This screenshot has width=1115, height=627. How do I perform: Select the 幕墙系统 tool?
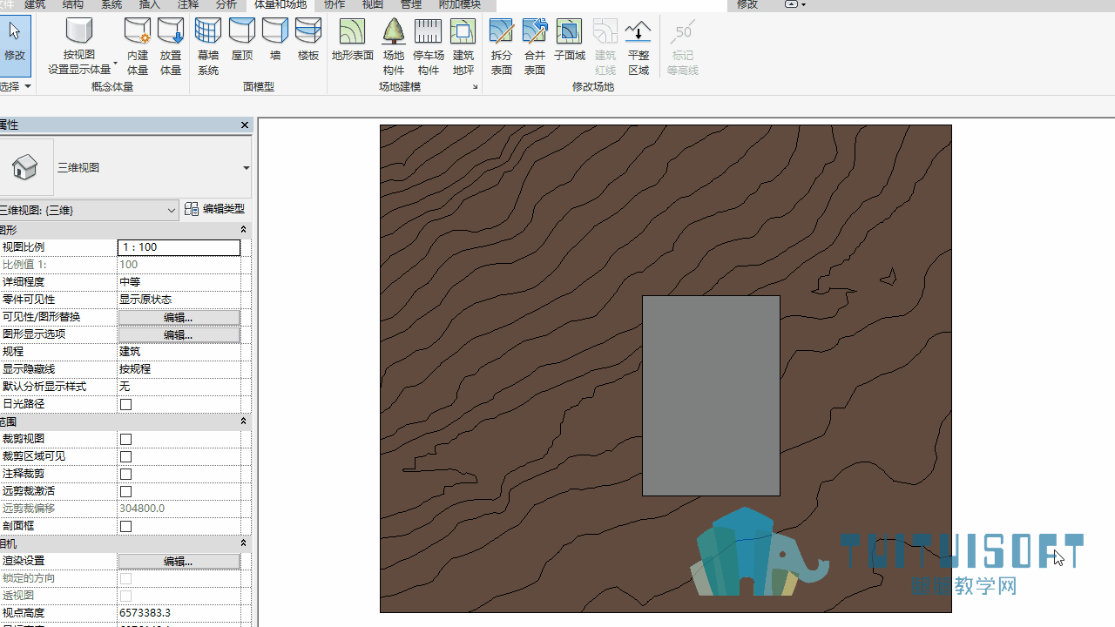(x=208, y=46)
